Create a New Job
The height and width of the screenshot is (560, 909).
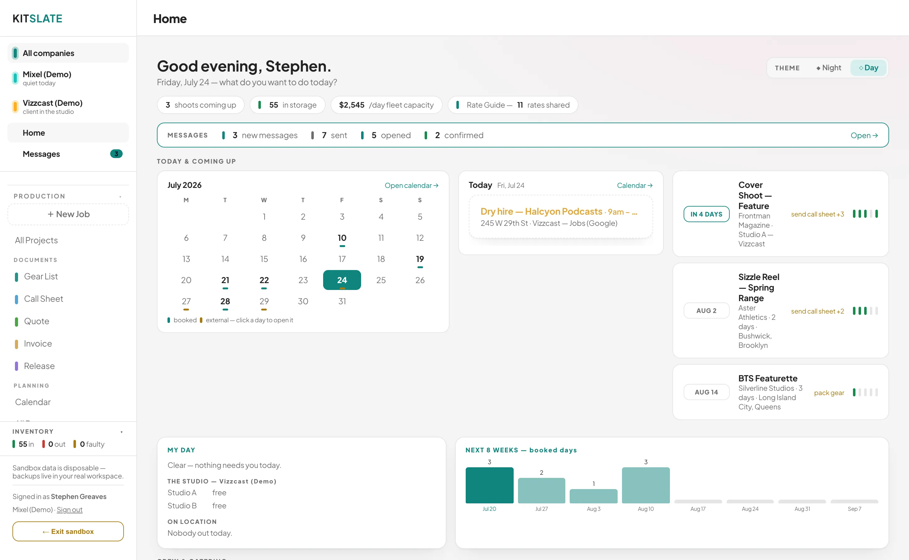click(x=68, y=214)
